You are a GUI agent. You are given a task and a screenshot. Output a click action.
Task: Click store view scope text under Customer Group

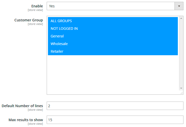click(35, 24)
